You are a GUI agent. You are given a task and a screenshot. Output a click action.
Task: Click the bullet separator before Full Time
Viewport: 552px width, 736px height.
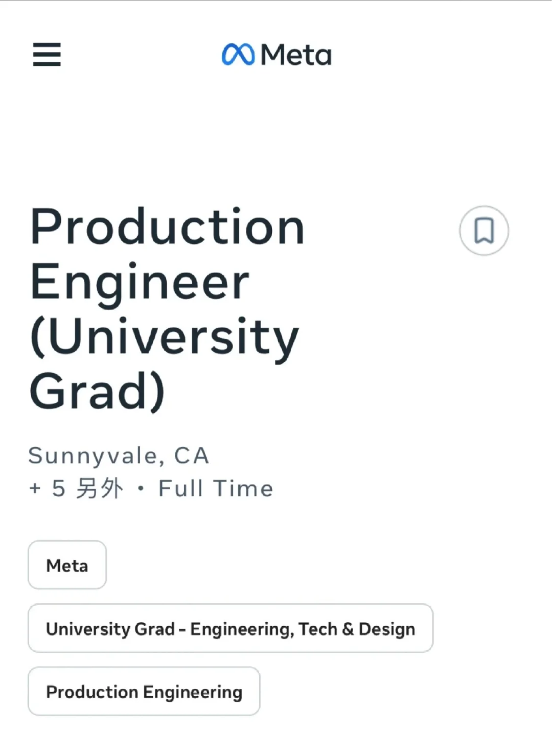[x=141, y=489]
